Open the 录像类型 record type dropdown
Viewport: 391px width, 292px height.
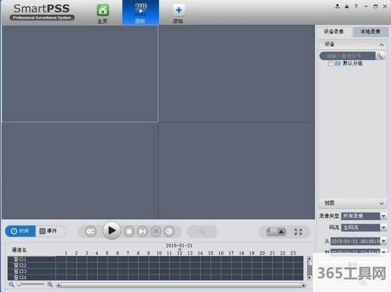383,216
